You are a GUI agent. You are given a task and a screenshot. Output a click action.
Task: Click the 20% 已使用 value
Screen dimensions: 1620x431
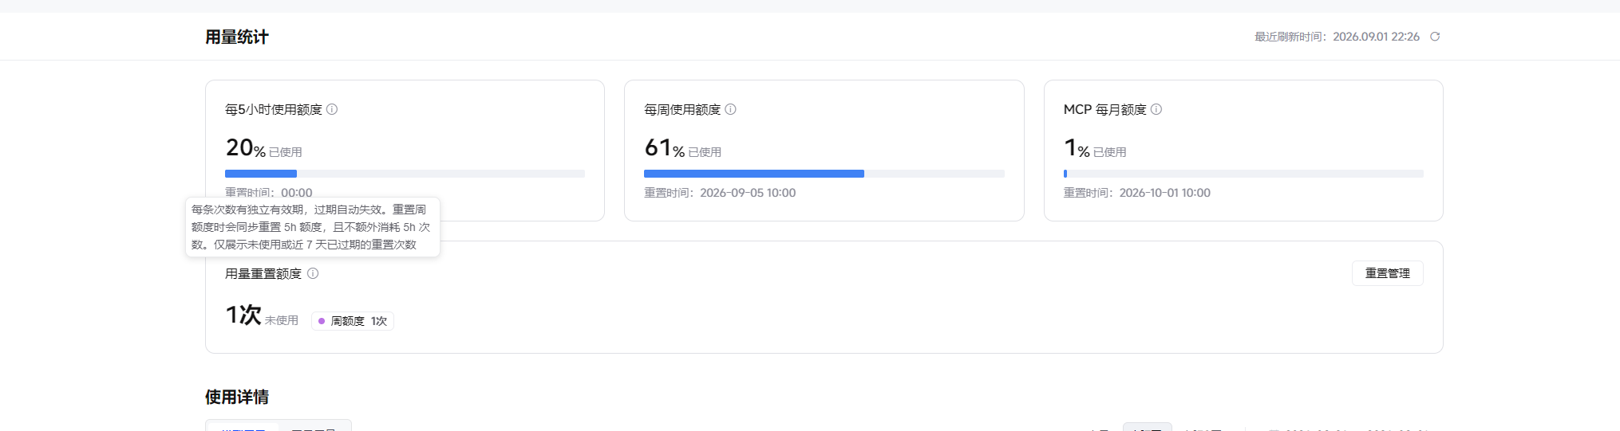263,148
